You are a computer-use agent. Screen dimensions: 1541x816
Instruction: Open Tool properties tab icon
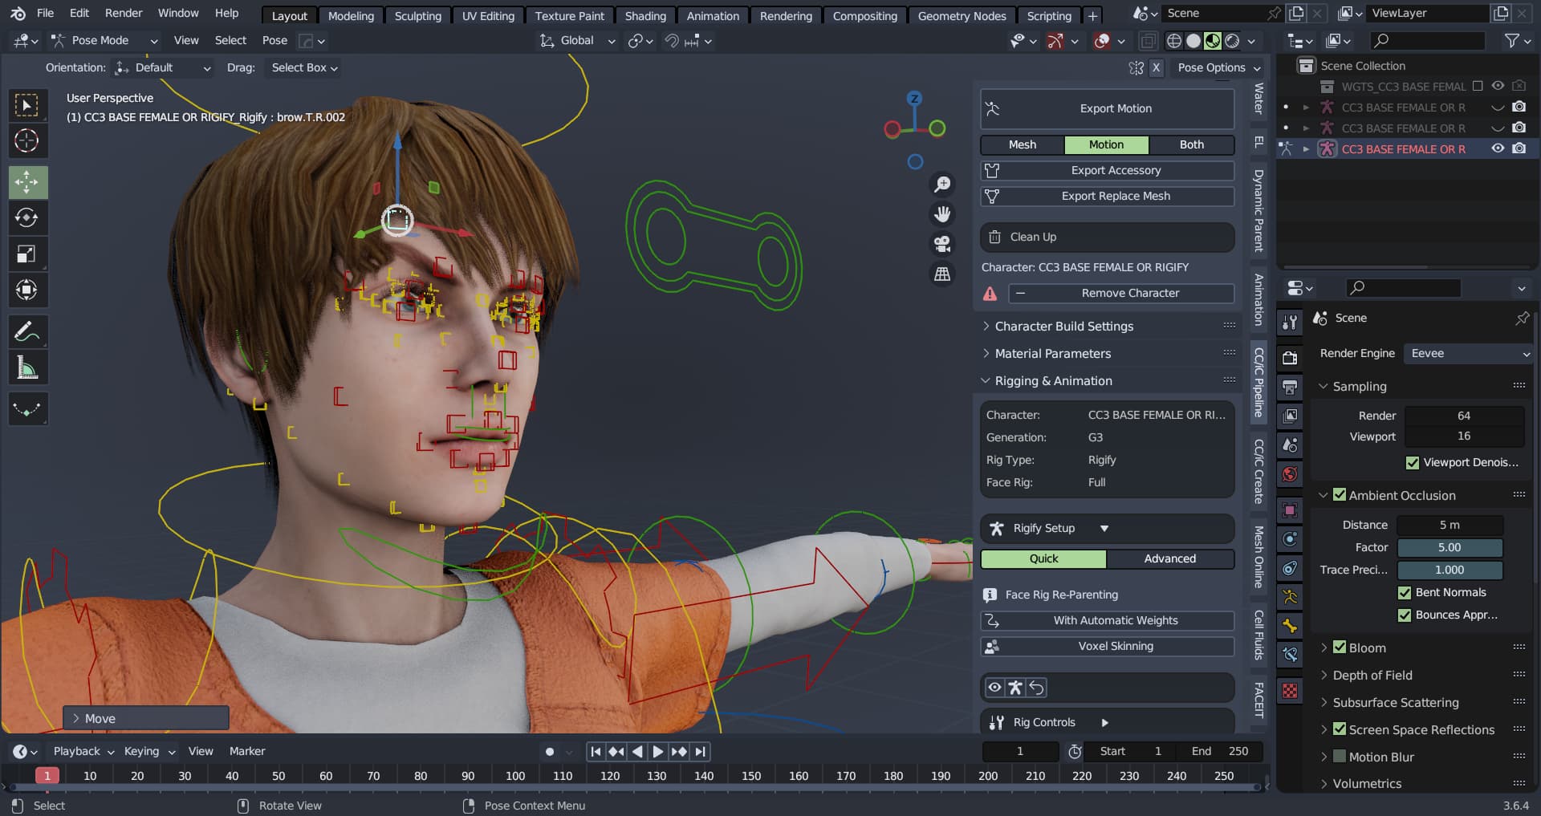point(1290,323)
